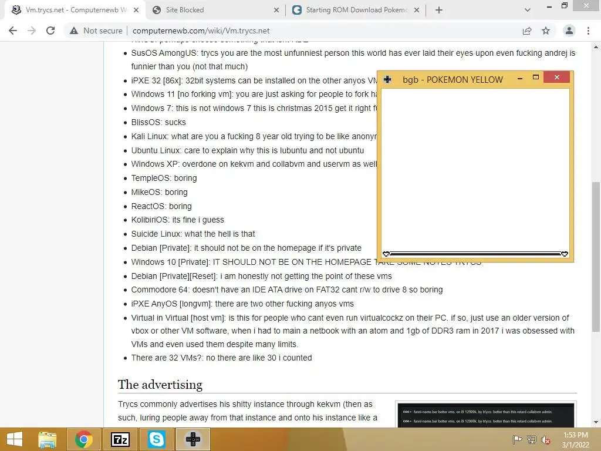Viewport: 601px width, 451px height.
Task: Click the Chrome taskbar icon
Action: click(83, 439)
